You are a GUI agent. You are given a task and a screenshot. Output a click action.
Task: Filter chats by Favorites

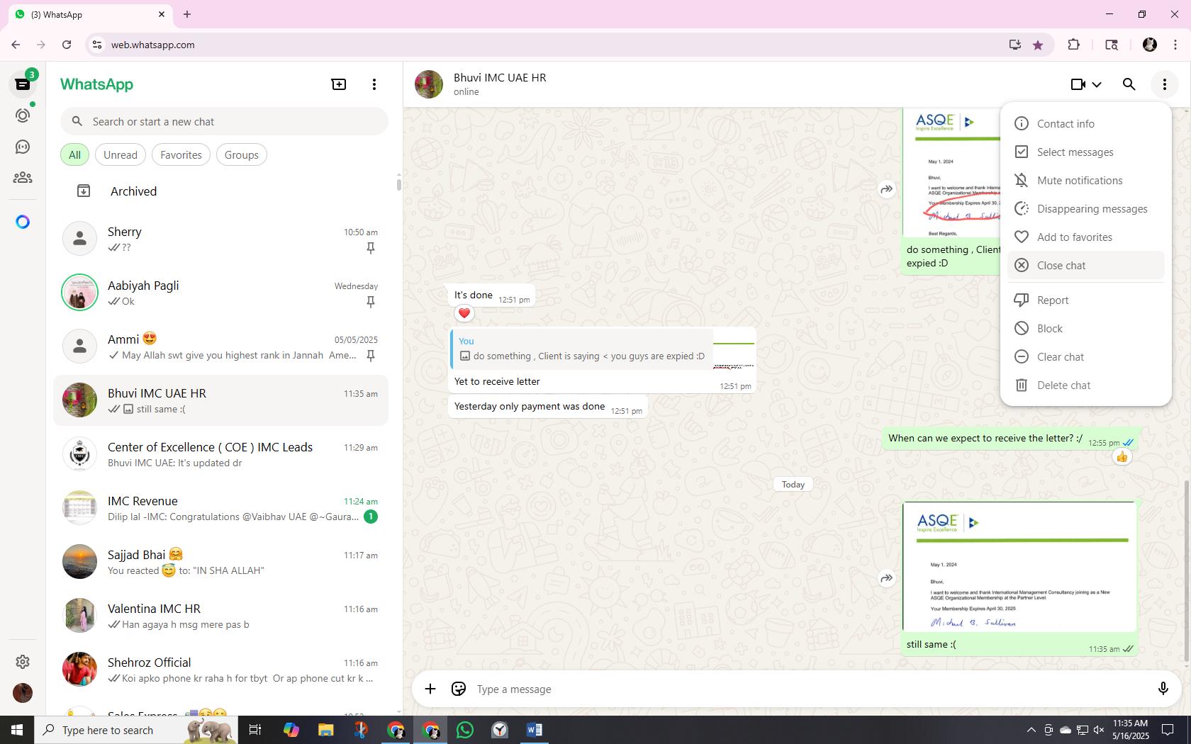click(x=181, y=154)
